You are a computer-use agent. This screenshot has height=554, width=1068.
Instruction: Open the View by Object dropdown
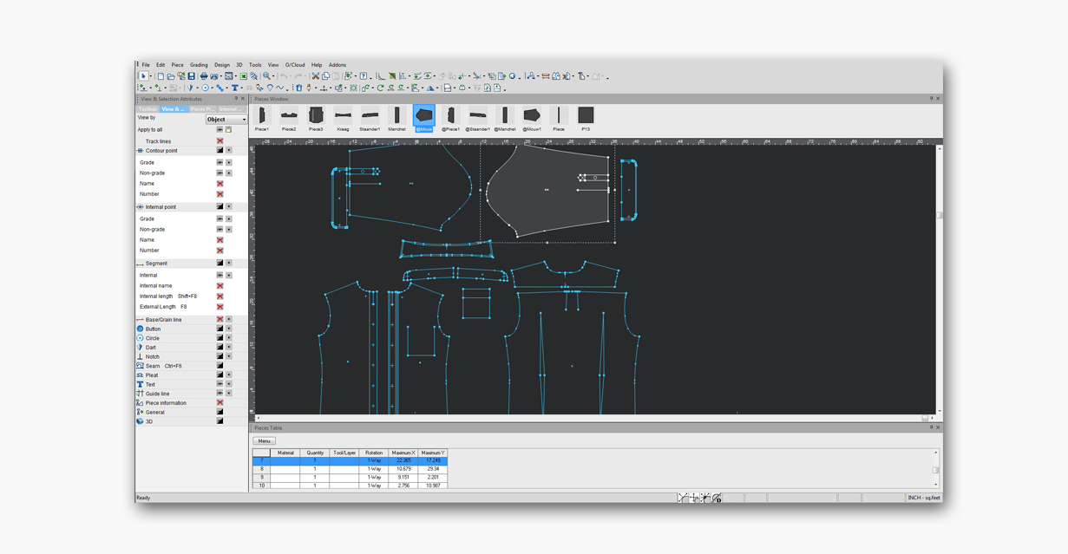point(226,119)
